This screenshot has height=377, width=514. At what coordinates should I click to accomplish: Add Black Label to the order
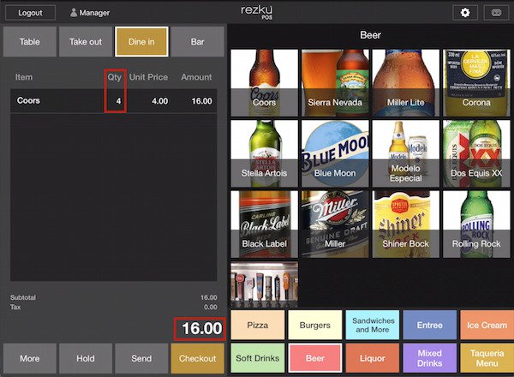pos(264,224)
